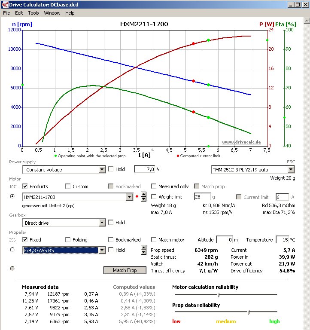Click motor list stepper down arrow

point(144,199)
